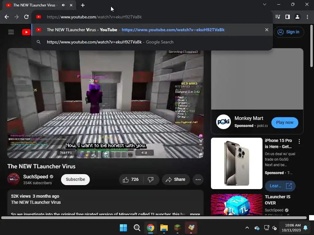
Task: Open Windows taskbar search
Action: pos(137,228)
